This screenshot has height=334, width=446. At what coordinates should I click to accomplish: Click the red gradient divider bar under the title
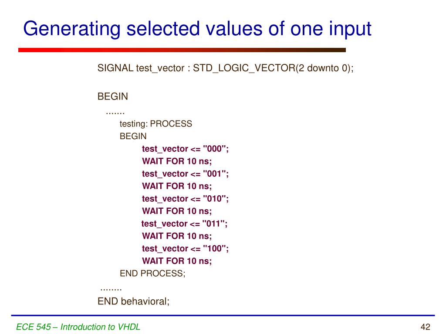point(182,50)
